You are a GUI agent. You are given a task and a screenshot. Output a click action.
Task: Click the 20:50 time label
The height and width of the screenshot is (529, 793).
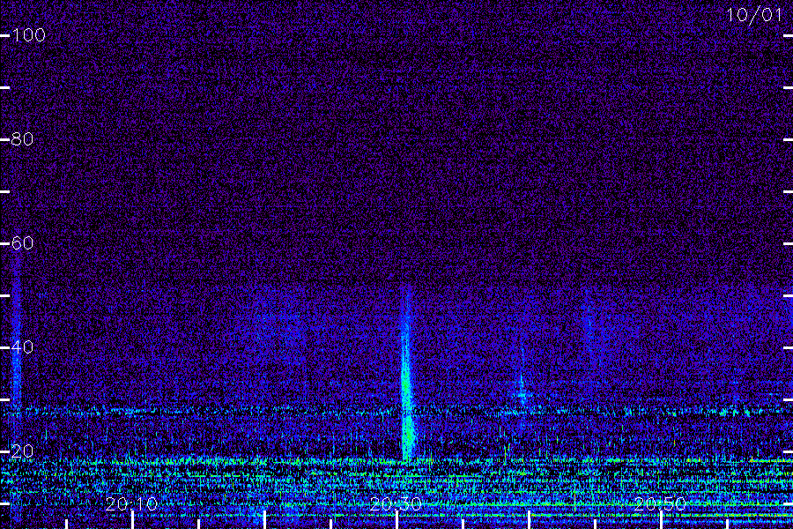coord(660,503)
